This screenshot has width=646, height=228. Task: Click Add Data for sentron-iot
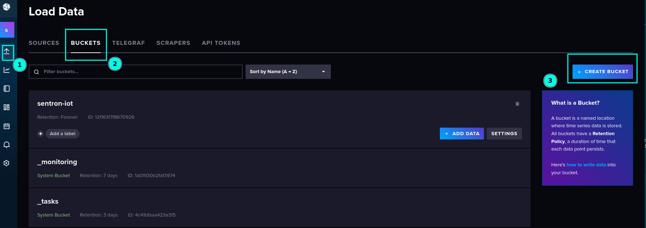[x=462, y=134]
